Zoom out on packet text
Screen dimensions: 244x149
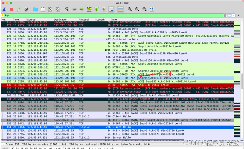(137, 10)
